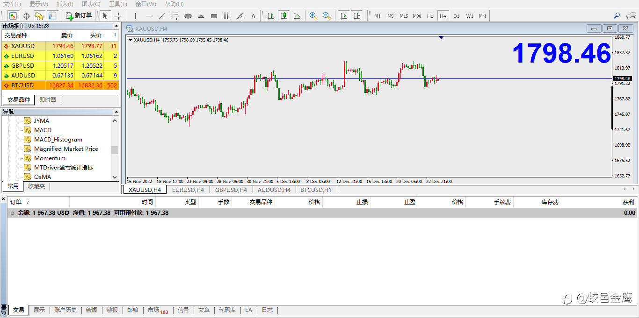Toggle the Market Watch window icon
639x318 pixels.
[13, 16]
